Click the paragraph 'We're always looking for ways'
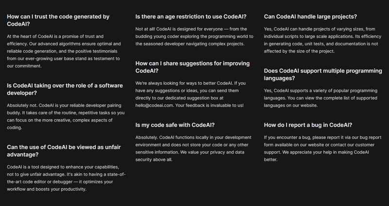389x206 pixels. click(191, 94)
